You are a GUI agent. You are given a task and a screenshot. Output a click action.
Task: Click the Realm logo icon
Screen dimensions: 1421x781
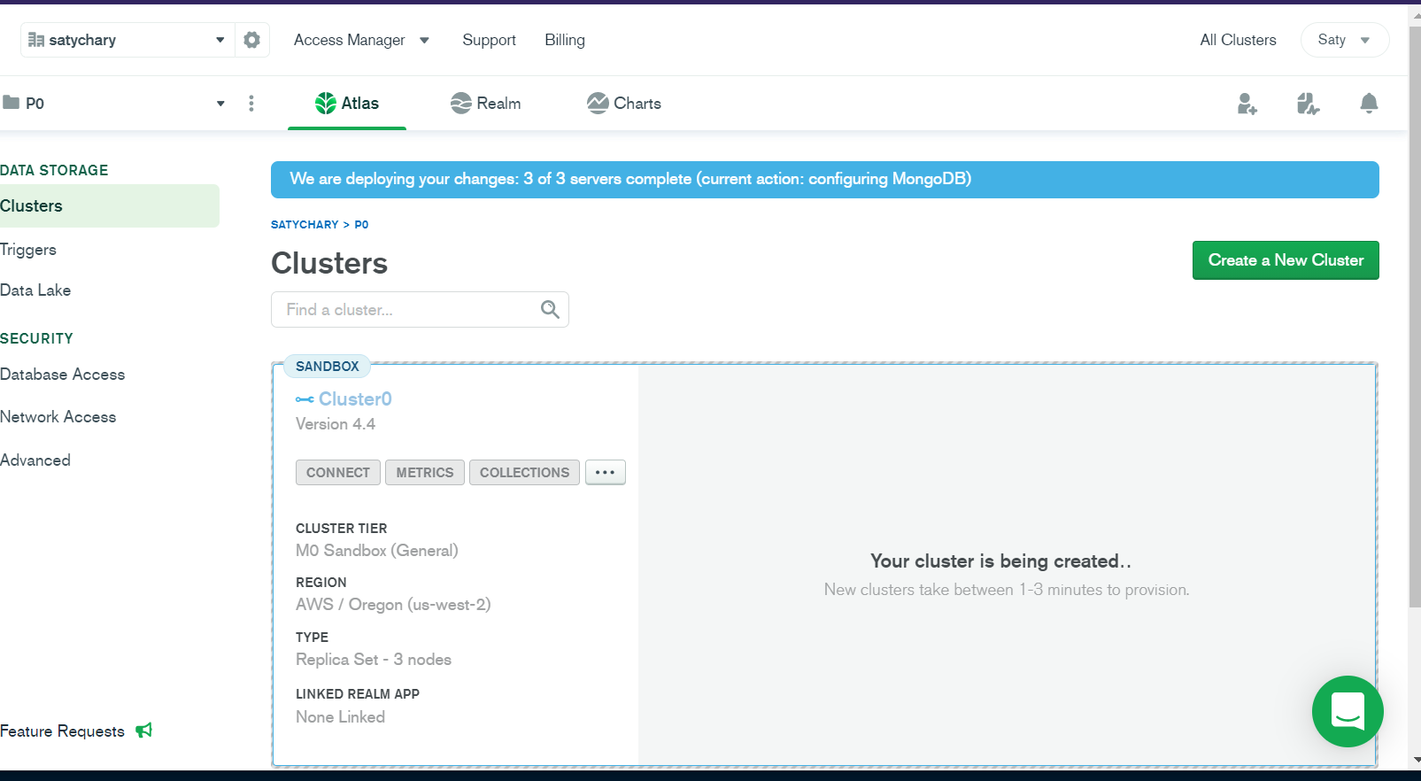(461, 104)
